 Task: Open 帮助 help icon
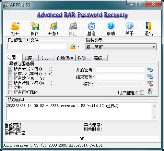(x=110, y=26)
